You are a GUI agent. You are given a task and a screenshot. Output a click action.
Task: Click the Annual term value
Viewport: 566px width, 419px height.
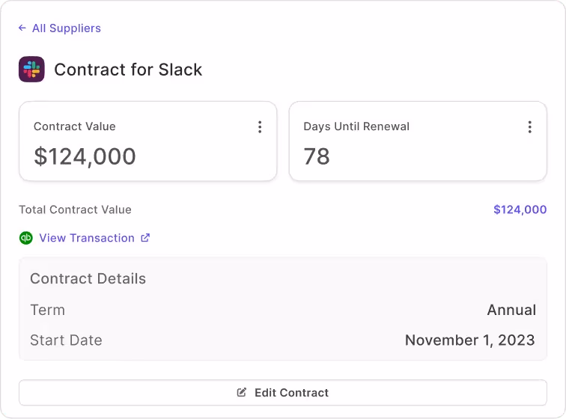511,310
